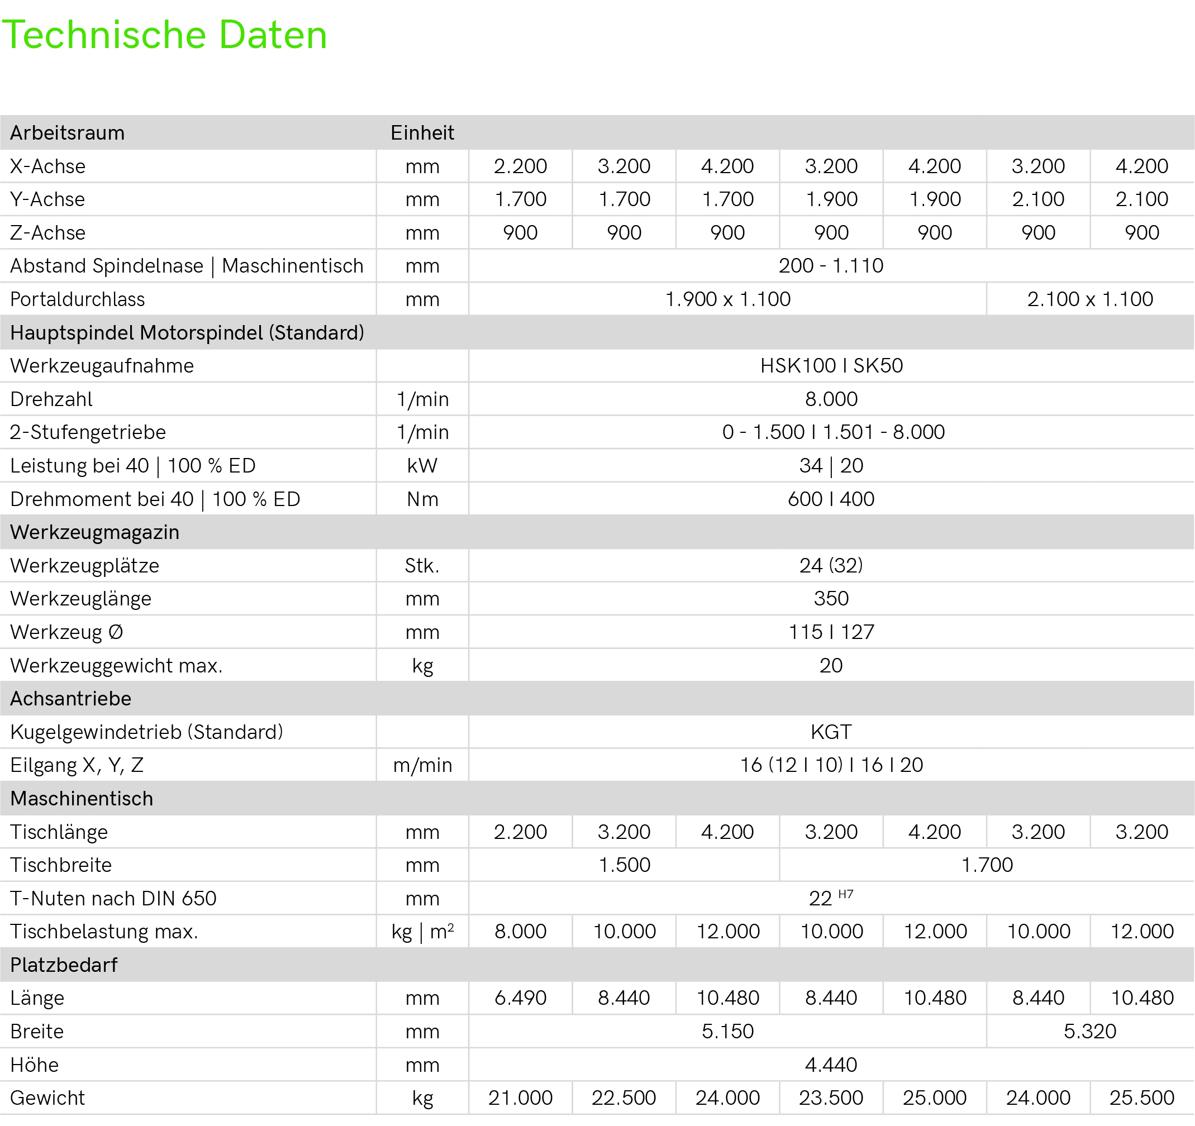Select the Tischbelastung value 8.000
The image size is (1195, 1126).
click(x=521, y=931)
